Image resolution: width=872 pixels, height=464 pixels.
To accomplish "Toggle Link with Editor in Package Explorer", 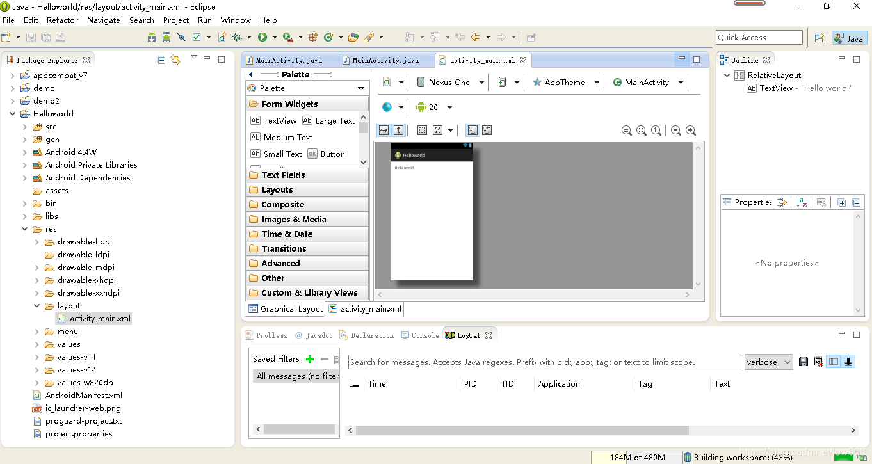I will point(176,60).
